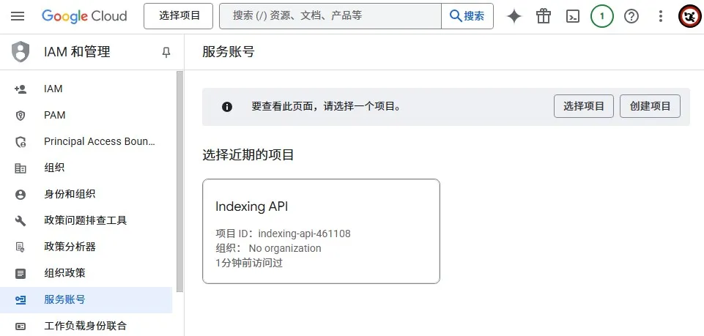This screenshot has width=704, height=336.
Task: Click the Principal Access Boundary icon
Action: click(21, 142)
